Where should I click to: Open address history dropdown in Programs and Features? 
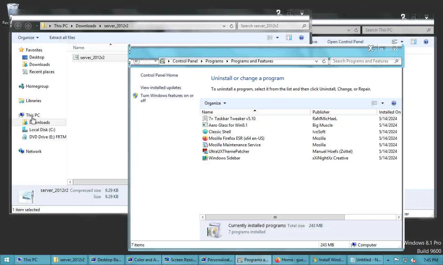pos(316,61)
